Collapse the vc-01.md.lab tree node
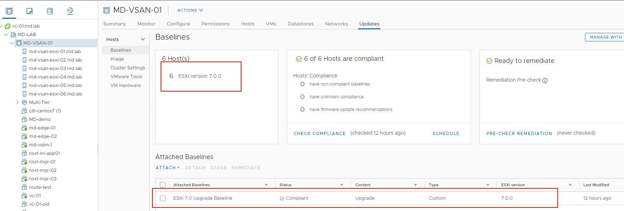 pyautogui.click(x=1, y=26)
